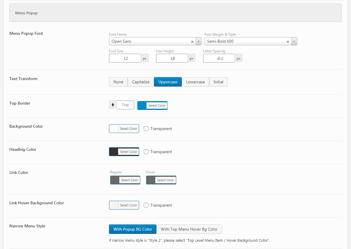
Task: Set Text Transform to Initial
Action: (218, 82)
